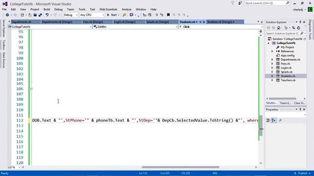Open the Click method dropdown
The width and height of the screenshot is (314, 176).
(x=221, y=27)
